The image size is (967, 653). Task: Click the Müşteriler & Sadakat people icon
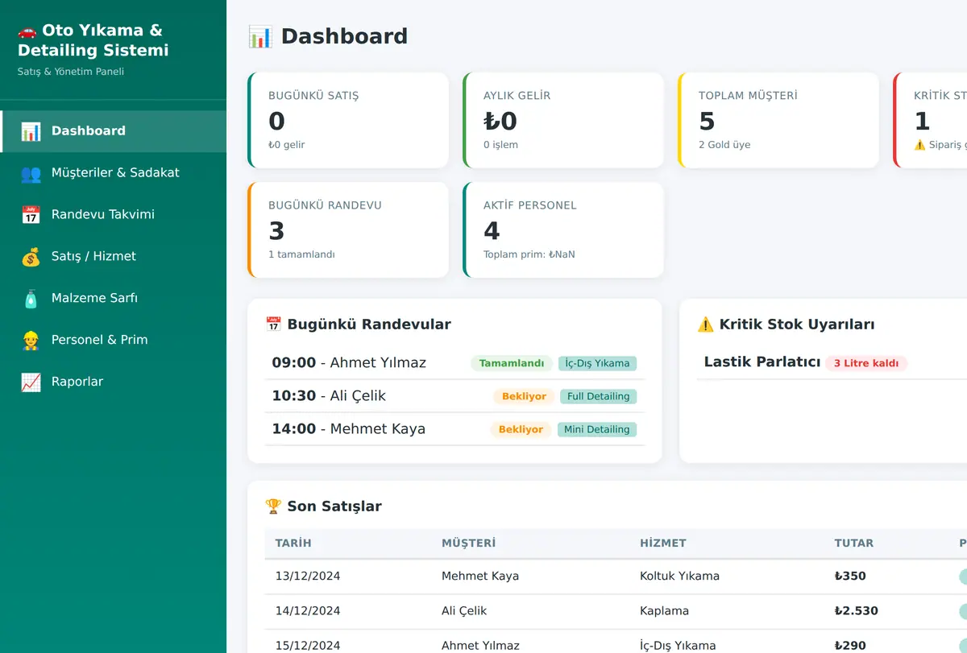coord(31,173)
